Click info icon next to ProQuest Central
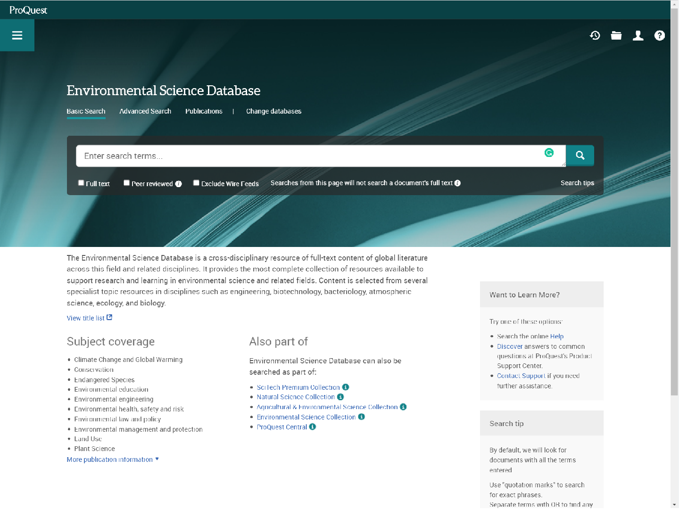Screen dimensions: 679x509 pyautogui.click(x=312, y=427)
